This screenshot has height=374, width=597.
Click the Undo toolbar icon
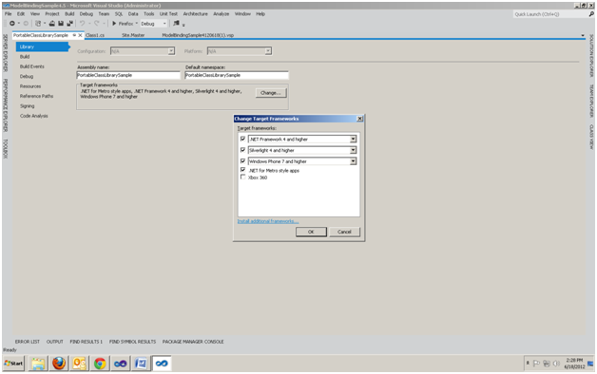click(x=82, y=24)
